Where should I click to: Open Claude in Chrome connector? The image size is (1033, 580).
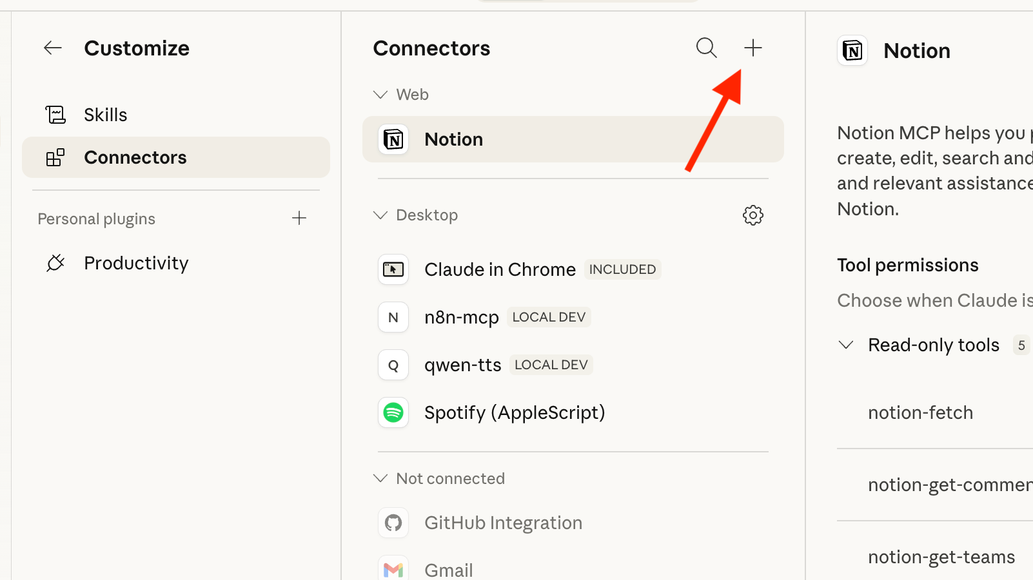point(573,269)
